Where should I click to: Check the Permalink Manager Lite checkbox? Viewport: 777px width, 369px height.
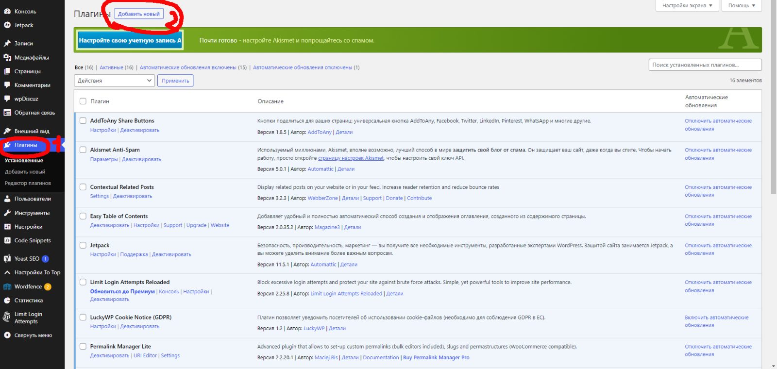(x=83, y=346)
